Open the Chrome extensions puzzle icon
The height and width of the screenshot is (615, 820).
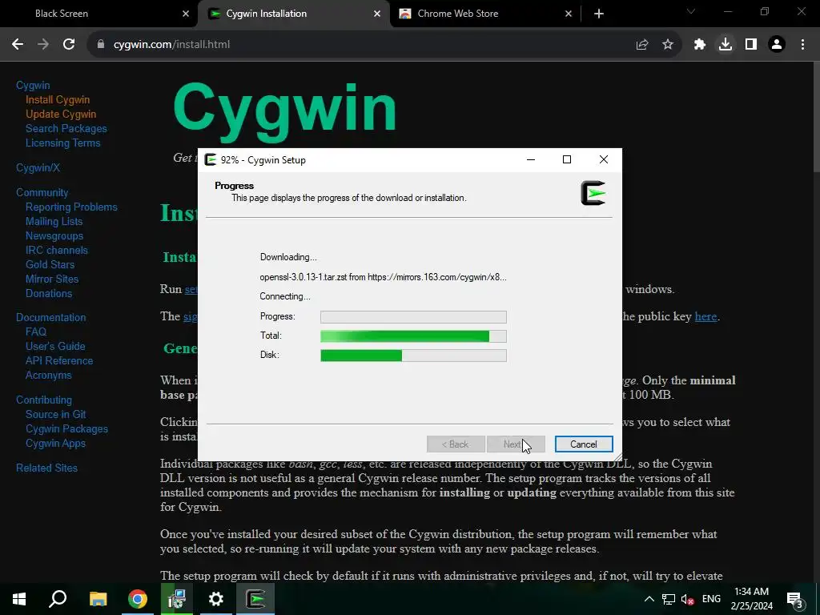pos(700,45)
